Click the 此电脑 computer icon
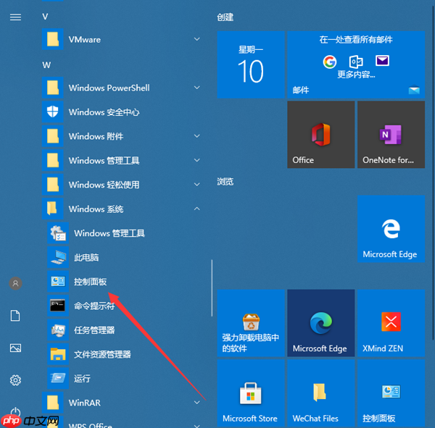The height and width of the screenshot is (428, 435). [58, 257]
